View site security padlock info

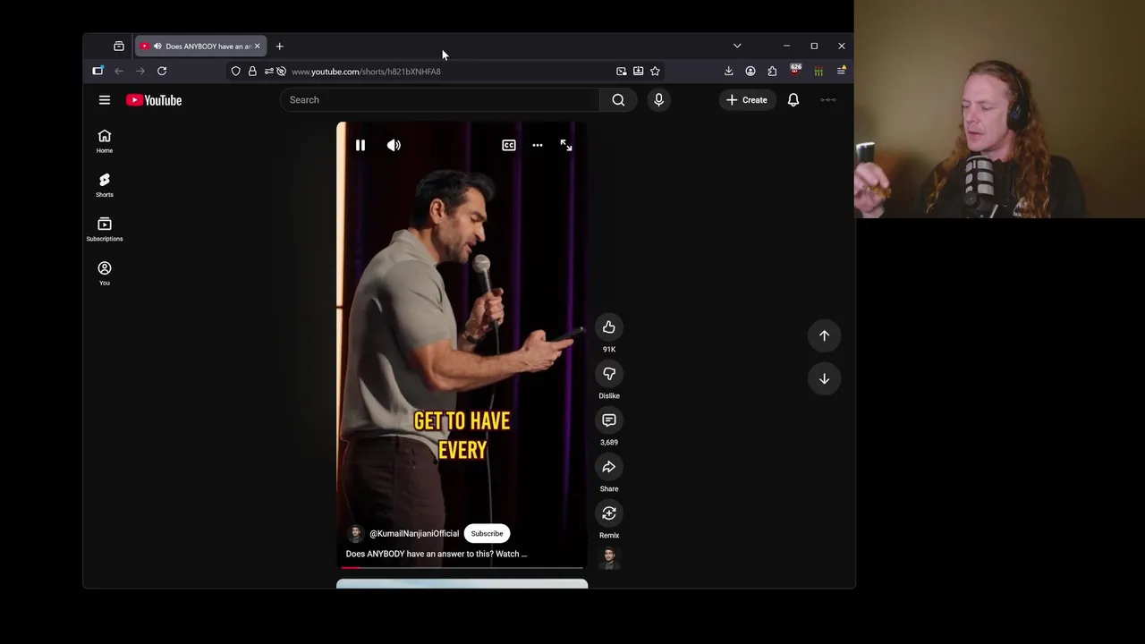point(252,72)
